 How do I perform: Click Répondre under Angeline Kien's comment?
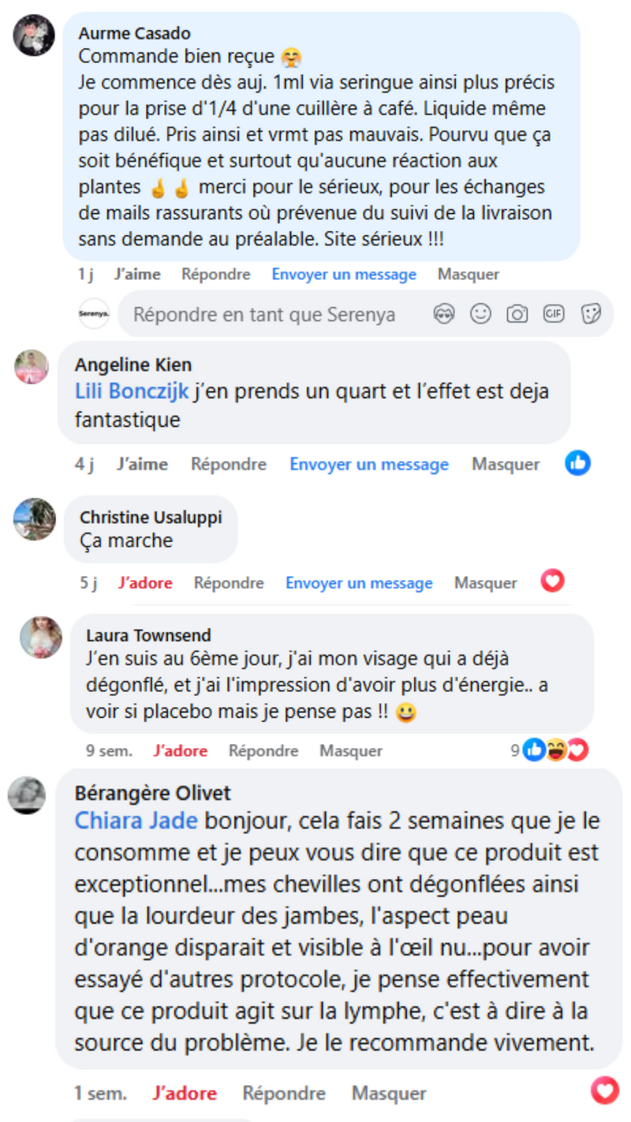pyautogui.click(x=229, y=465)
